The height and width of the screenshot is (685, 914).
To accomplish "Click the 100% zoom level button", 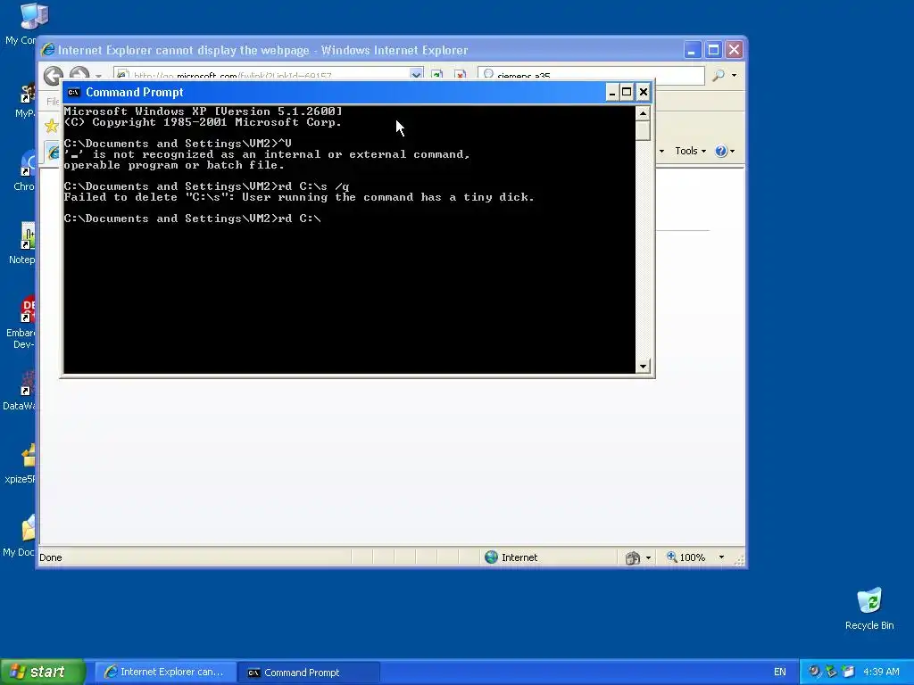I will click(686, 557).
